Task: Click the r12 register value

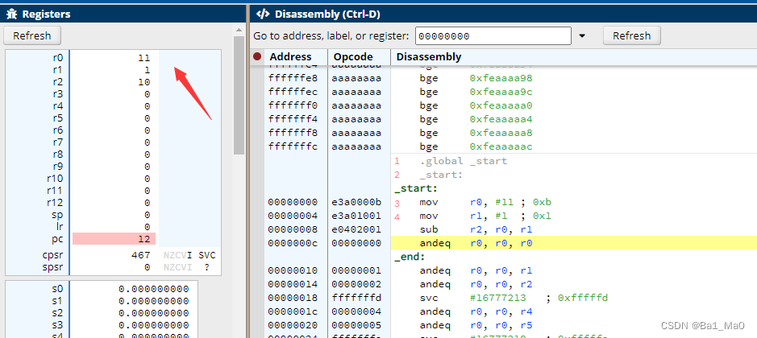Action: pos(148,203)
